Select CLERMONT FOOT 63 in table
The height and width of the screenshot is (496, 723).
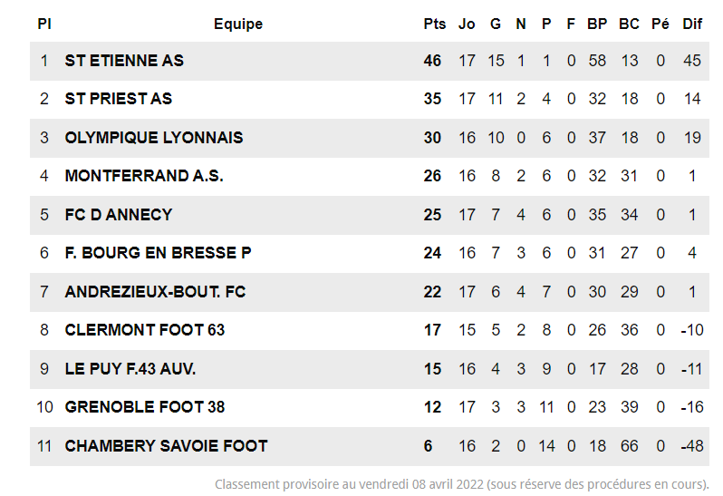(145, 330)
